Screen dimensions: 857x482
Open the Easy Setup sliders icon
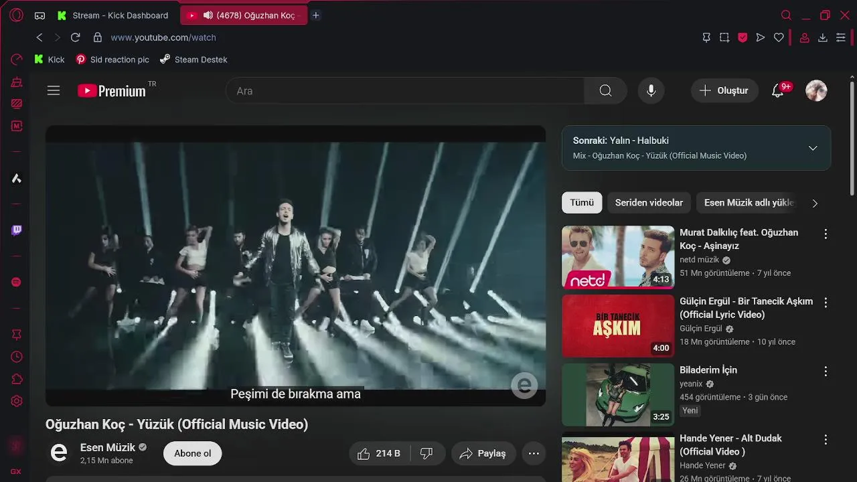pyautogui.click(x=841, y=38)
